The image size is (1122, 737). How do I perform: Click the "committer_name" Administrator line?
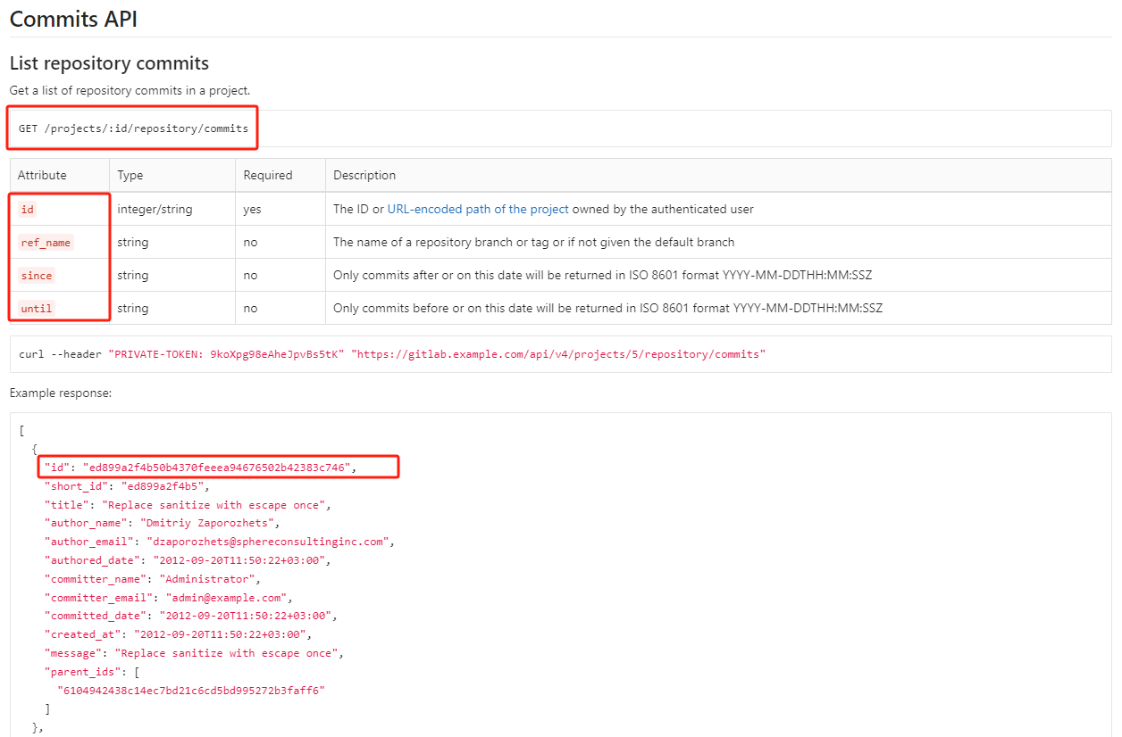[154, 579]
